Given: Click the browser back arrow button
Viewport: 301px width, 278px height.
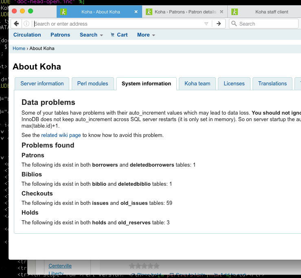Looking at the screenshot, I should point(17,24).
